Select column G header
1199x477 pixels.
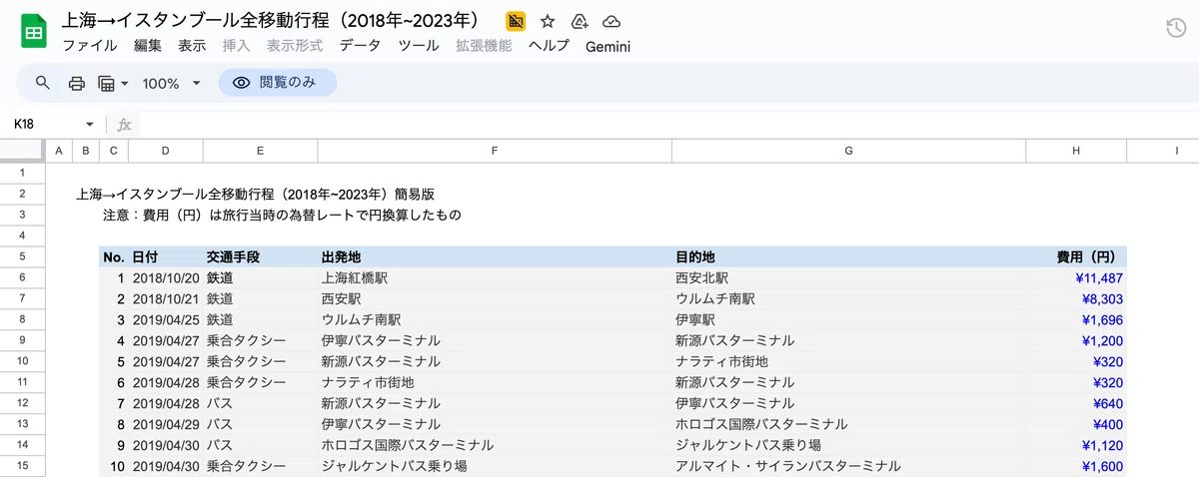848,151
